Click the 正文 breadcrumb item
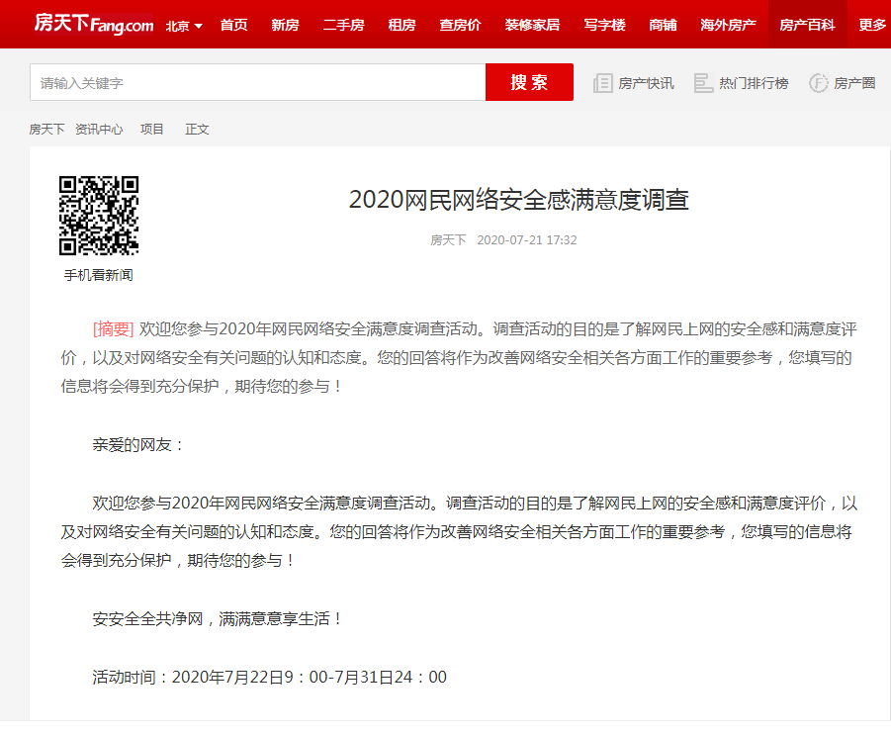The width and height of the screenshot is (891, 736). point(197,130)
